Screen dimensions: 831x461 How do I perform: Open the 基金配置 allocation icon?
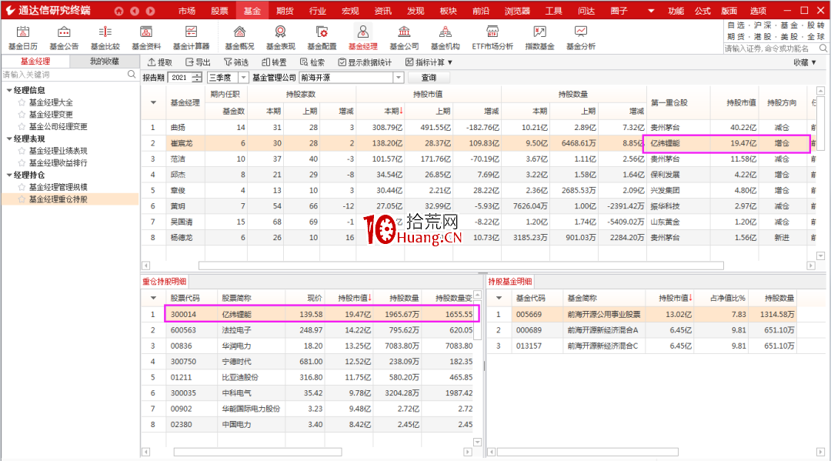click(322, 38)
